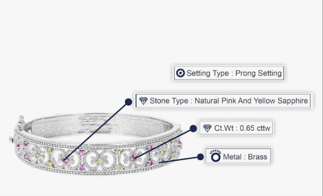Click the Ct.Wt : 0.65 cttw label
Image resolution: width=323 pixels, height=196 pixels.
click(x=238, y=128)
